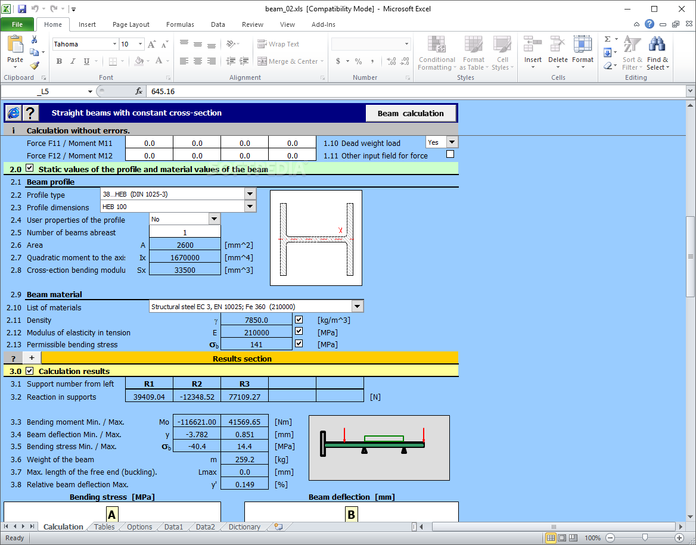Image resolution: width=696 pixels, height=545 pixels.
Task: Click the Merge & Center button
Action: pyautogui.click(x=290, y=61)
